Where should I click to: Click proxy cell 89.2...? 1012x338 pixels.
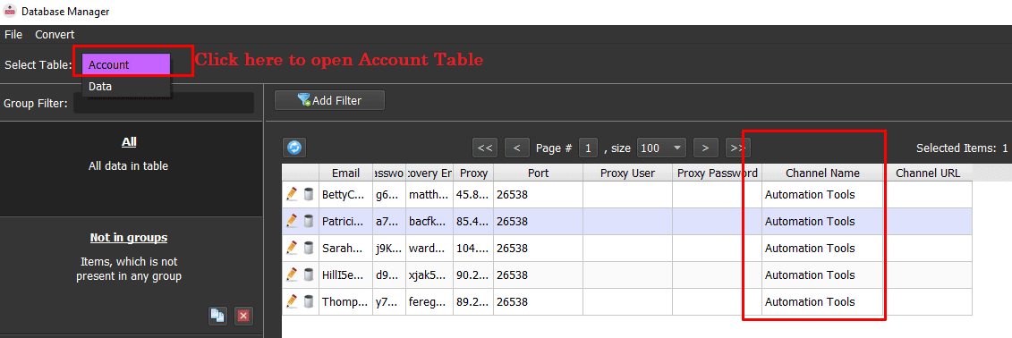click(473, 301)
